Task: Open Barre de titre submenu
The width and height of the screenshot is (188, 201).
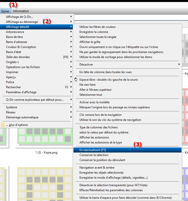Action: click(37, 37)
